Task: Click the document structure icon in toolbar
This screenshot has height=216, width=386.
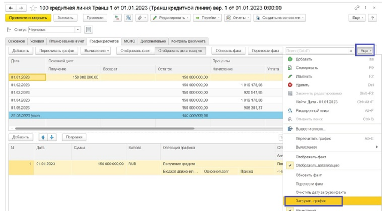Action: tap(129, 18)
